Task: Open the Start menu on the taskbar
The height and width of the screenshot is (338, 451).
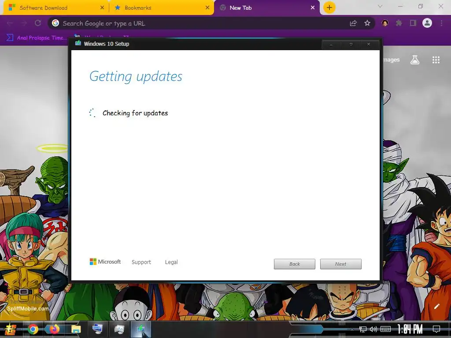Action: (x=10, y=329)
